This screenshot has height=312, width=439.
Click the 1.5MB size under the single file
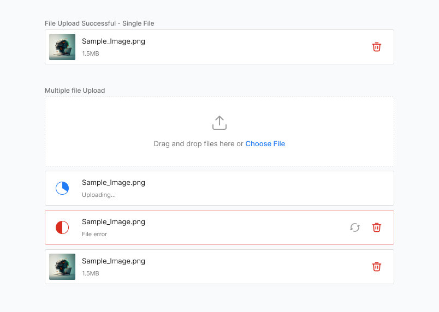[x=90, y=53]
